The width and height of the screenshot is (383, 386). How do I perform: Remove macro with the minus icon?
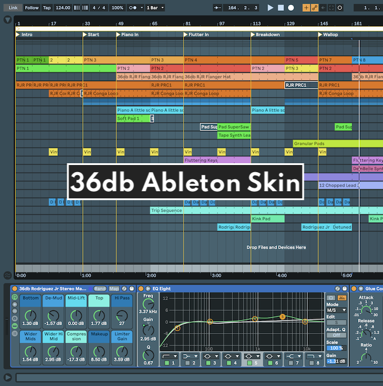click(15, 311)
